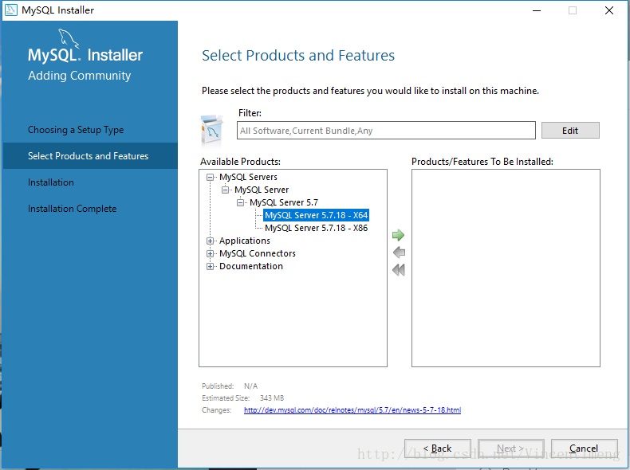Click the MySQL dolphin logo
Screen dimensions: 630x470
(70, 40)
